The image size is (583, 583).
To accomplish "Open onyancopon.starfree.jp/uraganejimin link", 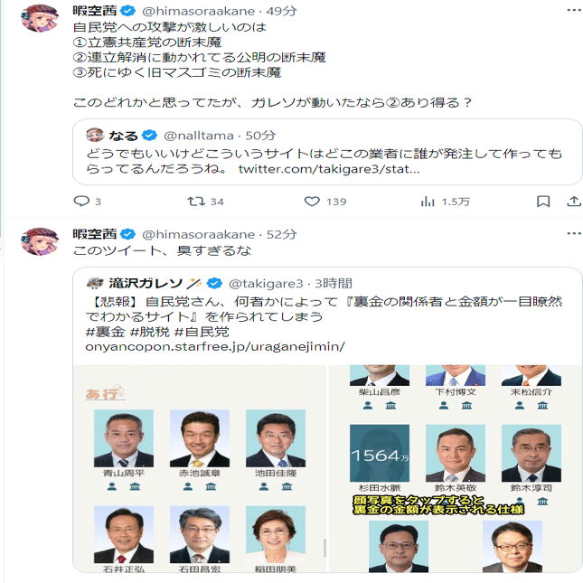I will point(215,346).
